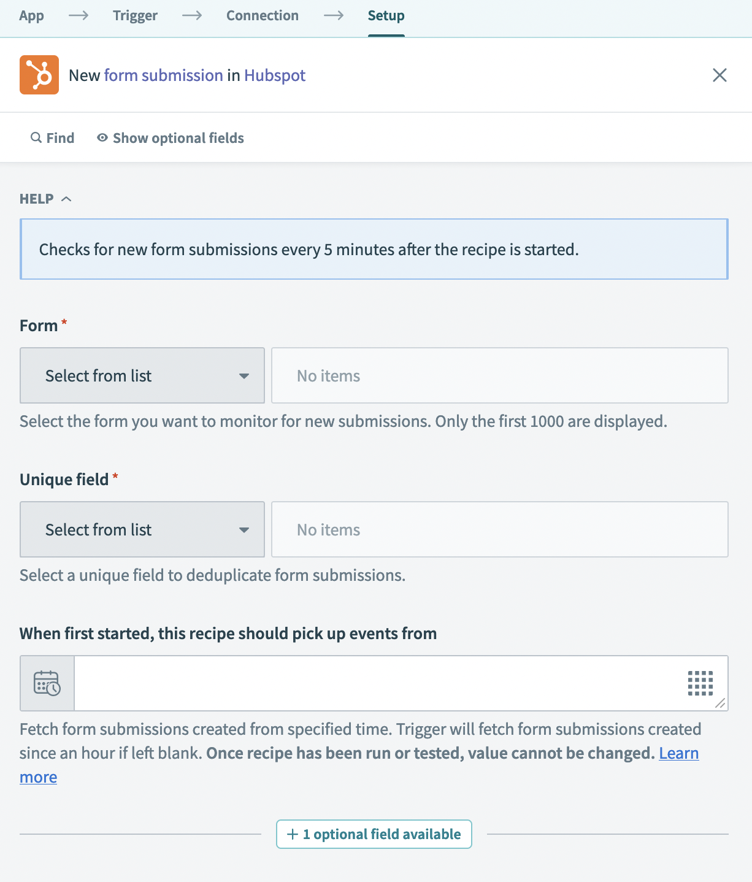Select the Setup tab
752x882 pixels.
coord(386,15)
